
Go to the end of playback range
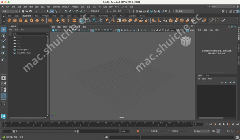tap(237, 124)
